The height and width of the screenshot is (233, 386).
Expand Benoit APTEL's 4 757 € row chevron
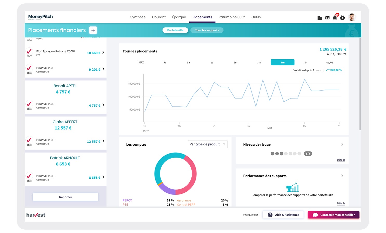[x=103, y=105]
